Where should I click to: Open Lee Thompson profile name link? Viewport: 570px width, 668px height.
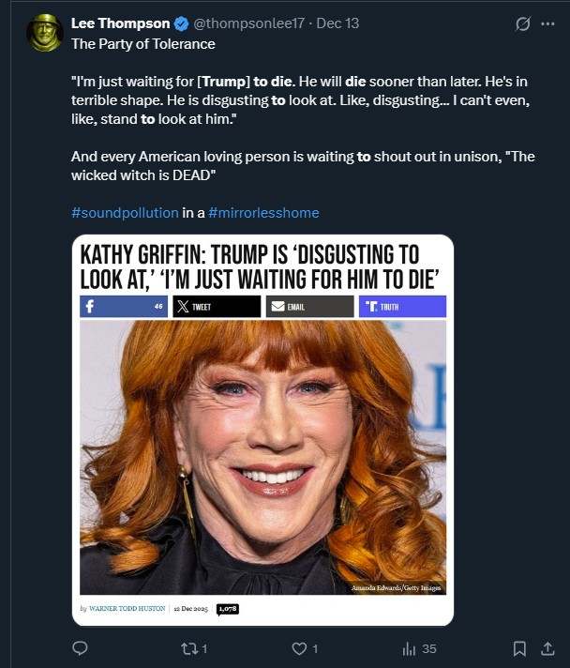click(121, 23)
